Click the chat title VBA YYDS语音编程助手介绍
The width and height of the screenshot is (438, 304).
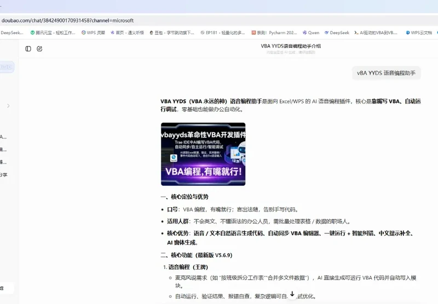(x=291, y=46)
